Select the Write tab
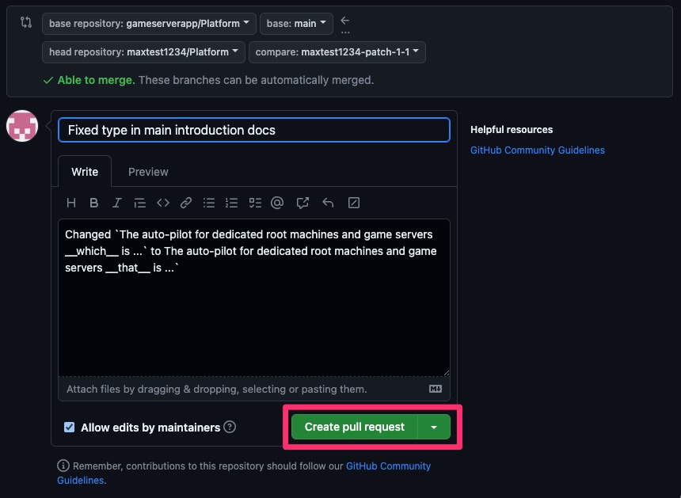Screen dimensions: 681x498 click(x=85, y=172)
